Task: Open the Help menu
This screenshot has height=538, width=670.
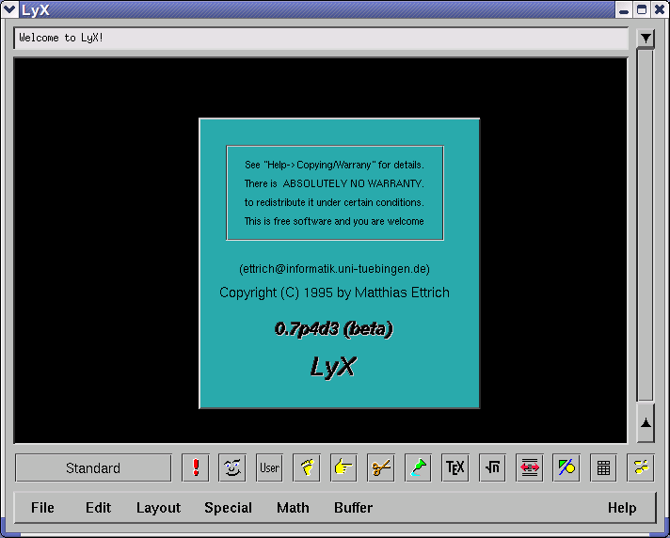Action: coord(622,507)
